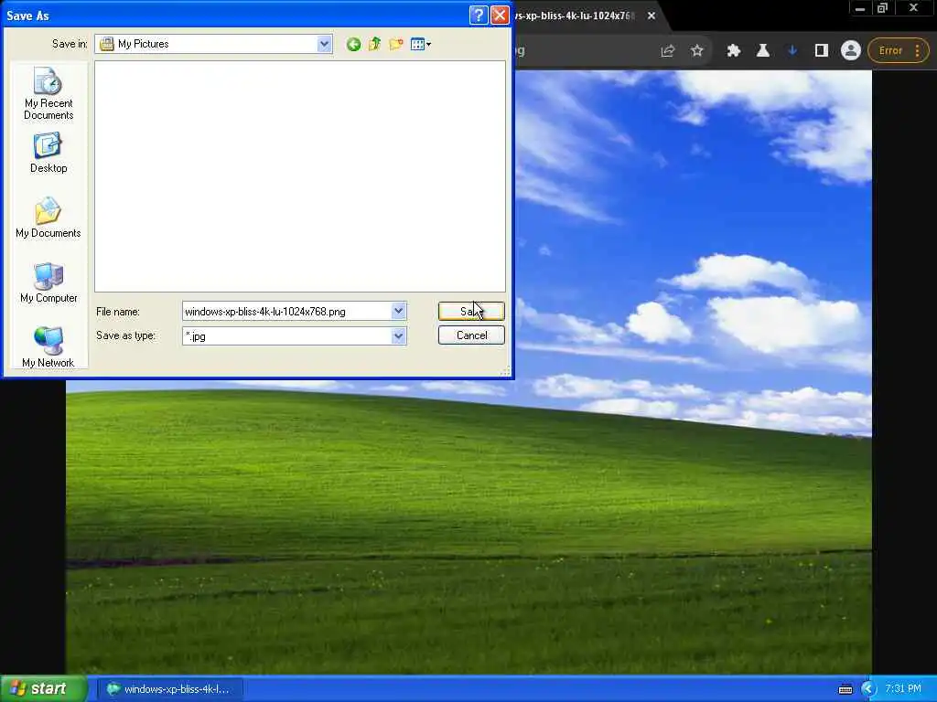Image resolution: width=937 pixels, height=702 pixels.
Task: Expand the Save in folder dropdown
Action: pos(324,44)
